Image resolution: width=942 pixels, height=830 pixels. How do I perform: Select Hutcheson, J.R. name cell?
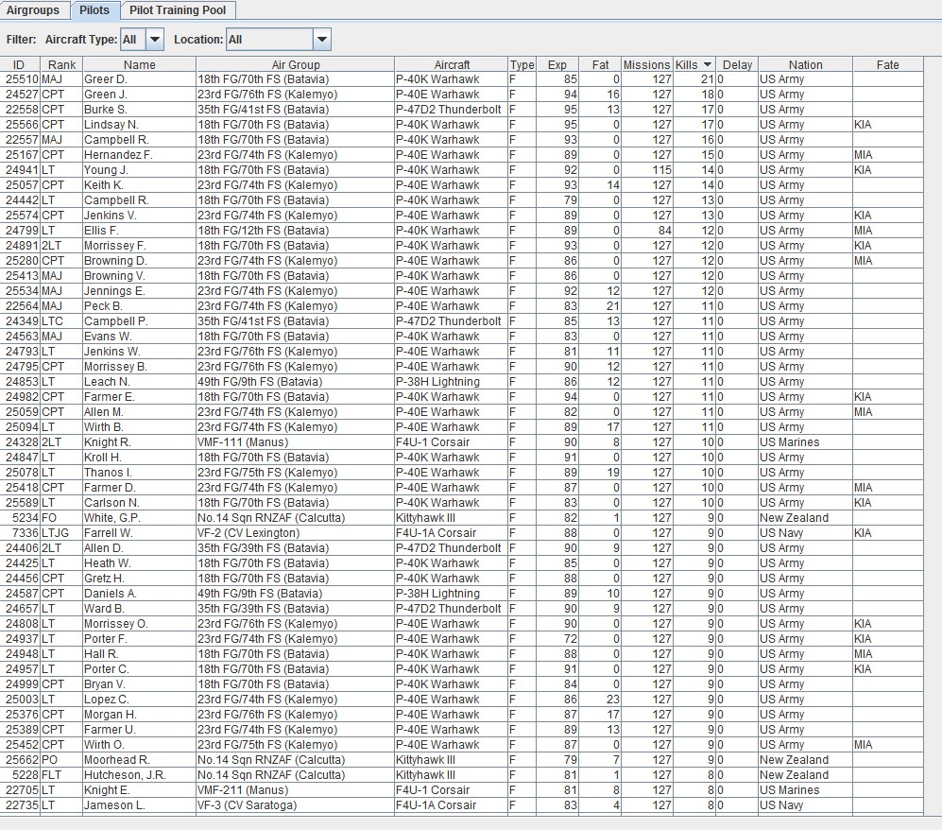tap(140, 775)
